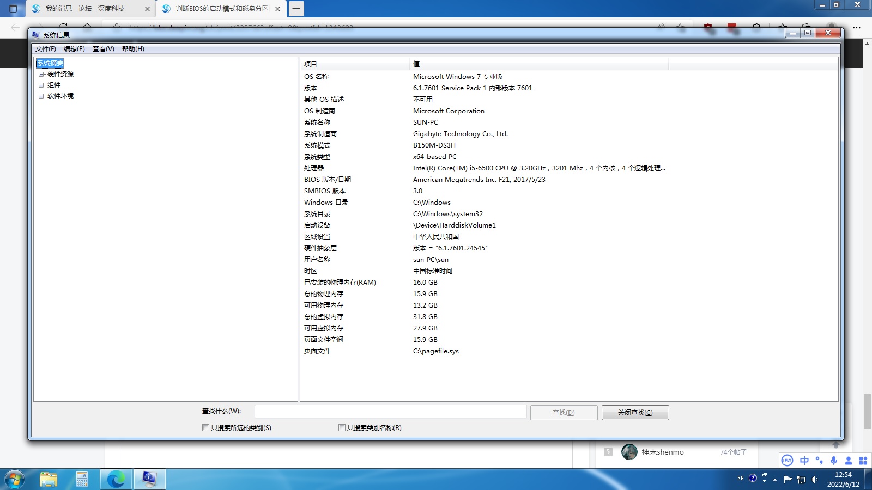Open the 帮助(H) menu
This screenshot has width=872, height=490.
pyautogui.click(x=133, y=49)
